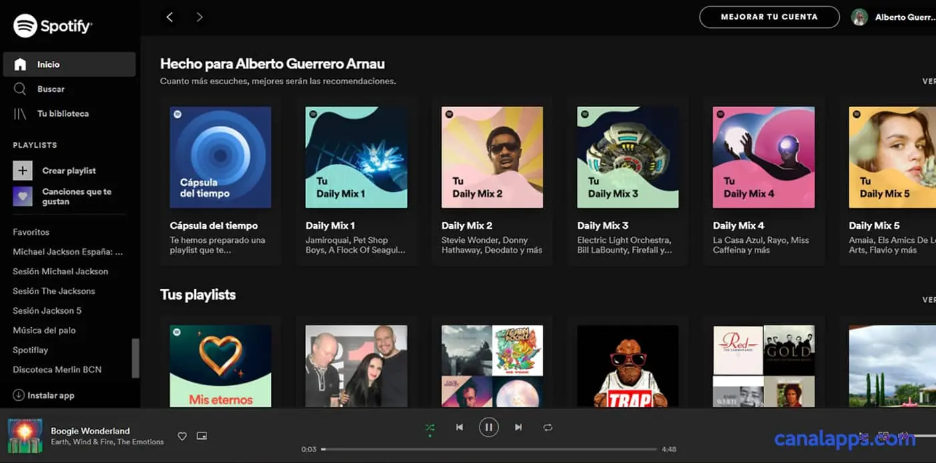Open the Spotiflay playlist
This screenshot has width=936, height=463.
(x=31, y=350)
